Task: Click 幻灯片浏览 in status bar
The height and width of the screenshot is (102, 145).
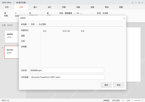Action: (x=116, y=100)
